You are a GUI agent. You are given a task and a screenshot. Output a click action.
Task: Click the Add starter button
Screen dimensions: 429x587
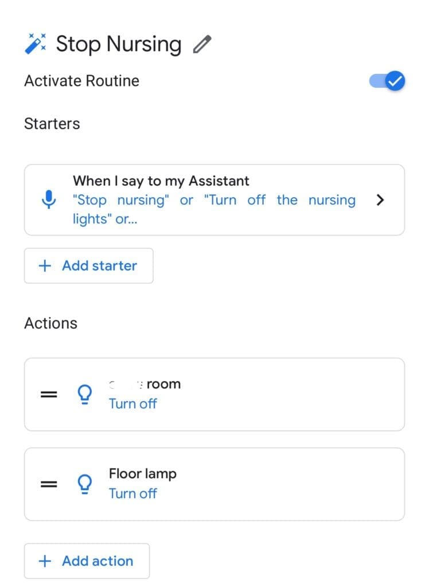pyautogui.click(x=89, y=265)
